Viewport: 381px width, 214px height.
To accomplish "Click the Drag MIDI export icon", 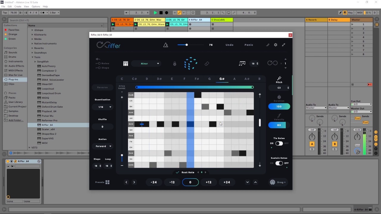I will (272, 182).
